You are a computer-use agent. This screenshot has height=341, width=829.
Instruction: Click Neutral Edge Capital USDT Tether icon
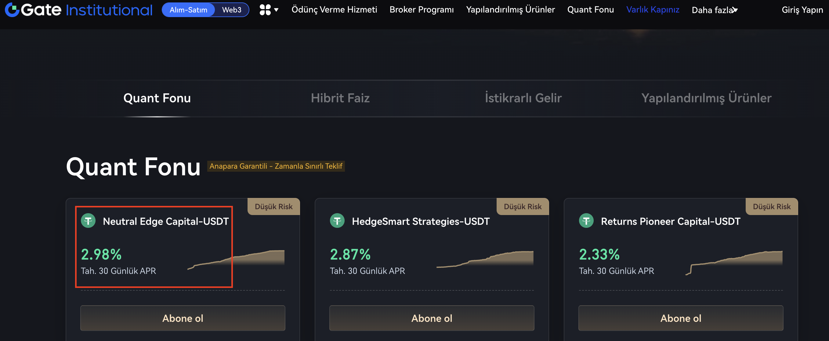coord(88,221)
